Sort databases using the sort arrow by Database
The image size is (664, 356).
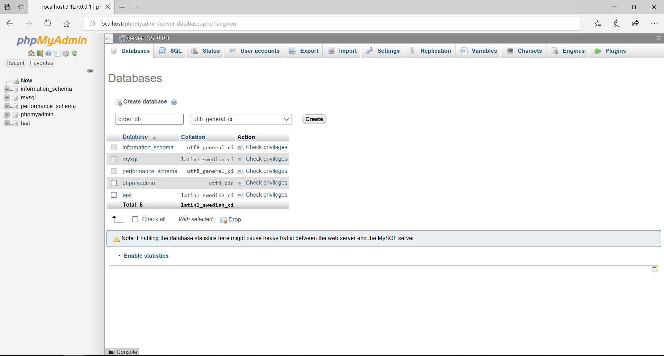[x=154, y=137]
